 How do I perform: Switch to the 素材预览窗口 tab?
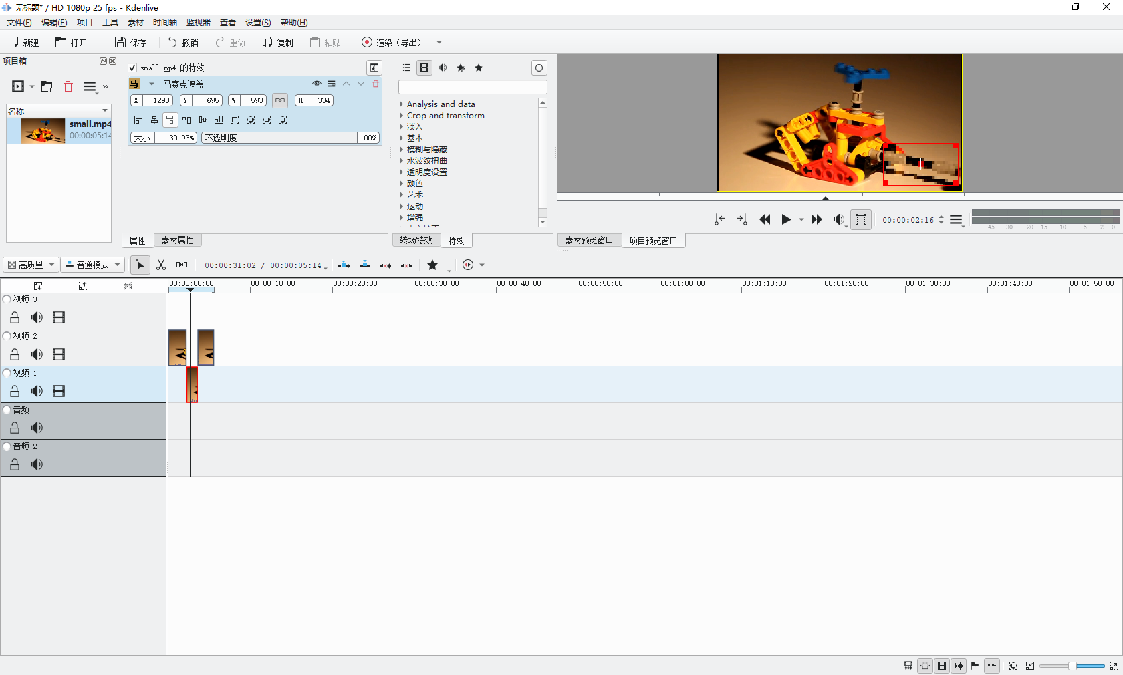(589, 240)
